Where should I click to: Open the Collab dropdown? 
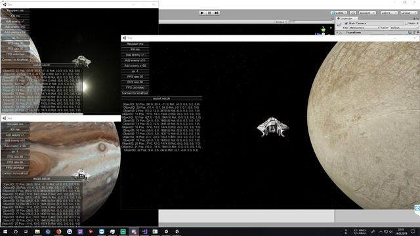pyautogui.click(x=339, y=13)
